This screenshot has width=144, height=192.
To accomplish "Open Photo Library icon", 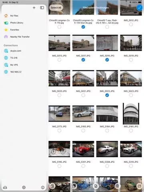I will pos(6,23).
